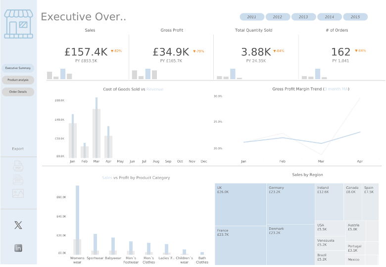Toggle 3 month MA in margin title

pos(336,89)
